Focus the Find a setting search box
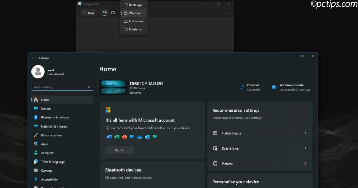The height and width of the screenshot is (188, 358). [62, 87]
